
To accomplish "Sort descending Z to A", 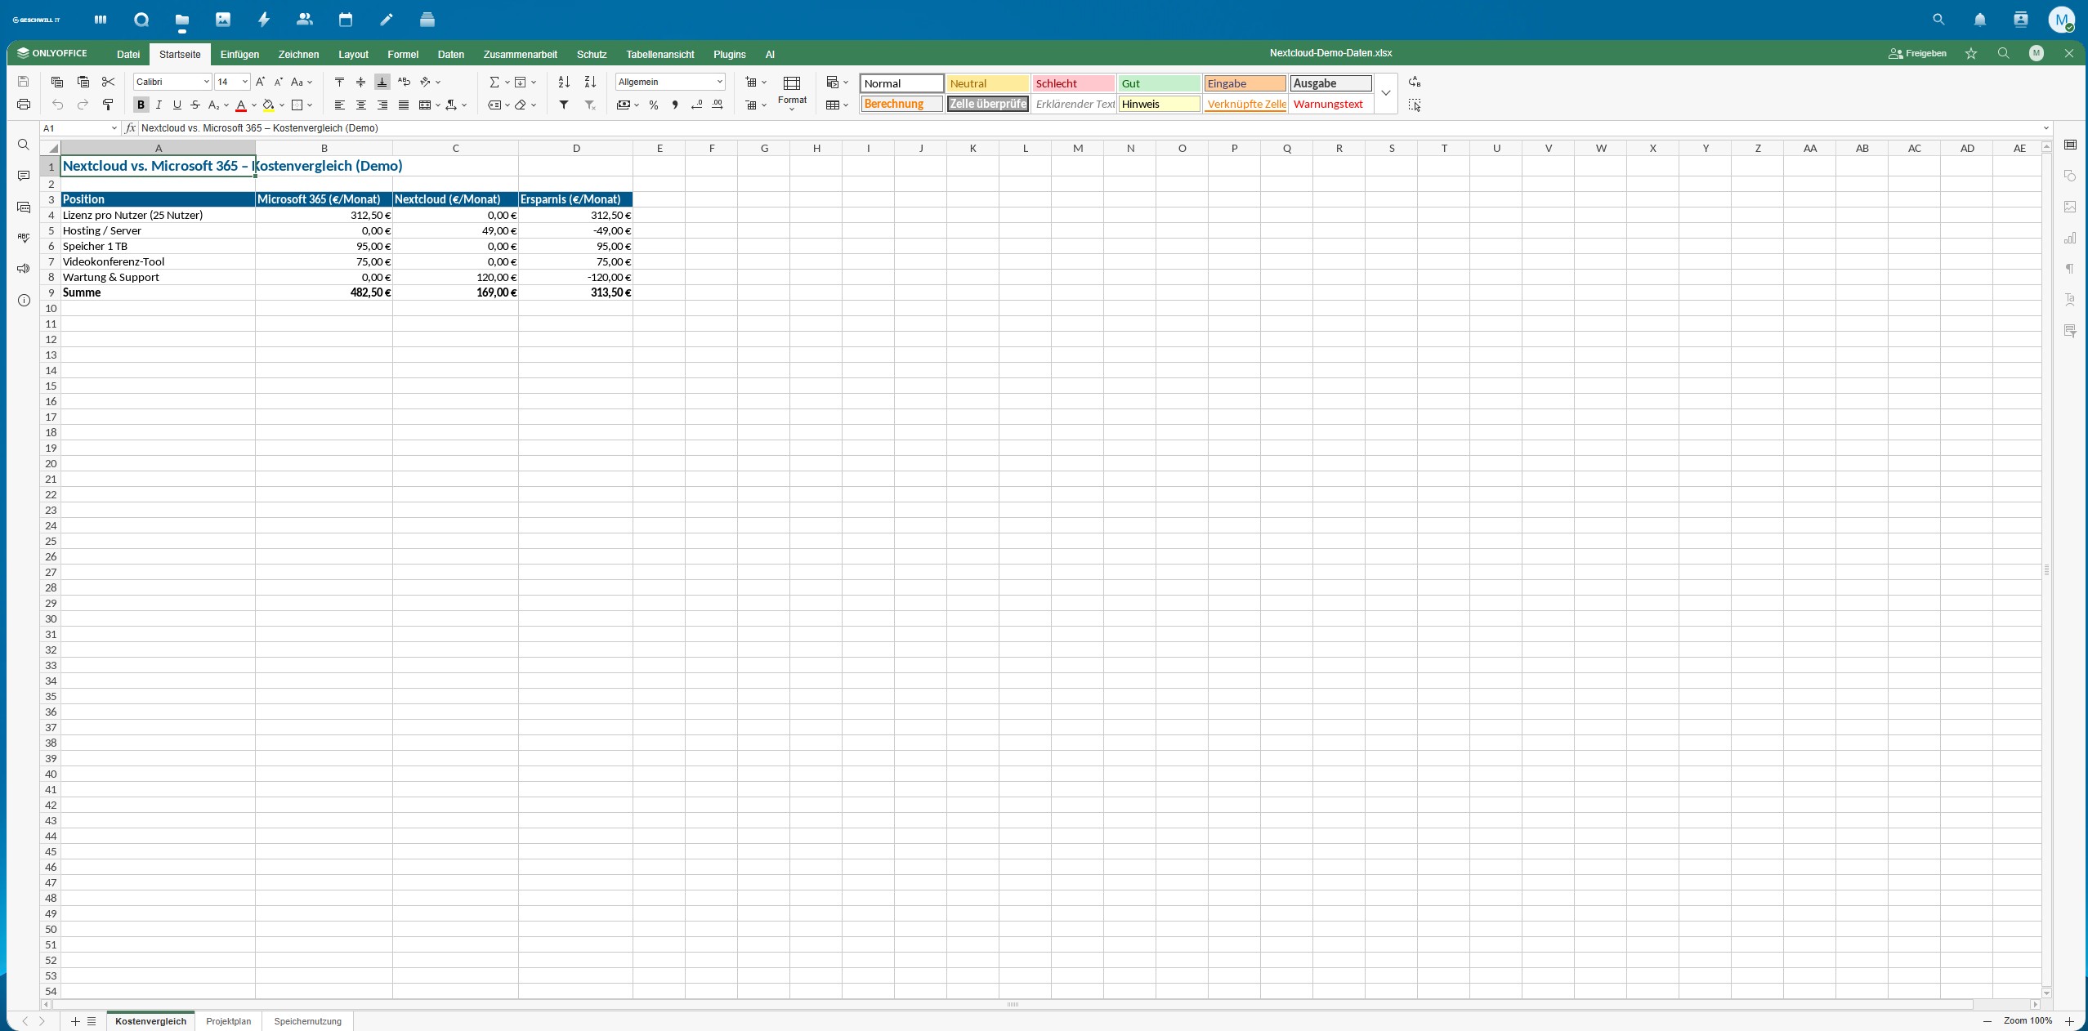I will pos(590,82).
